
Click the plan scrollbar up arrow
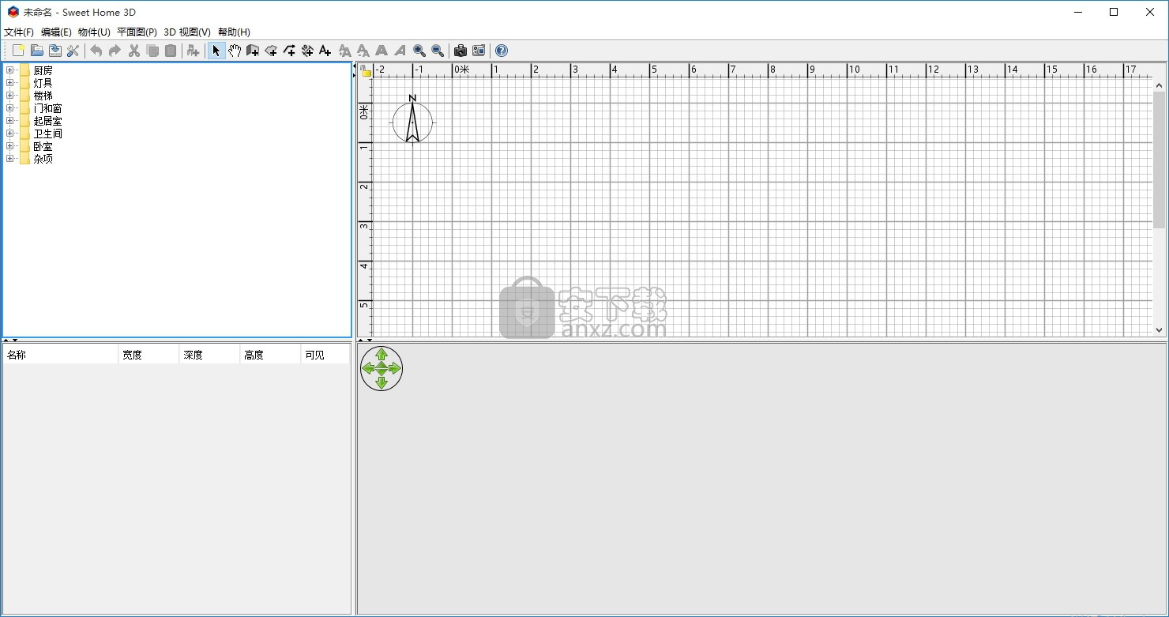1160,85
